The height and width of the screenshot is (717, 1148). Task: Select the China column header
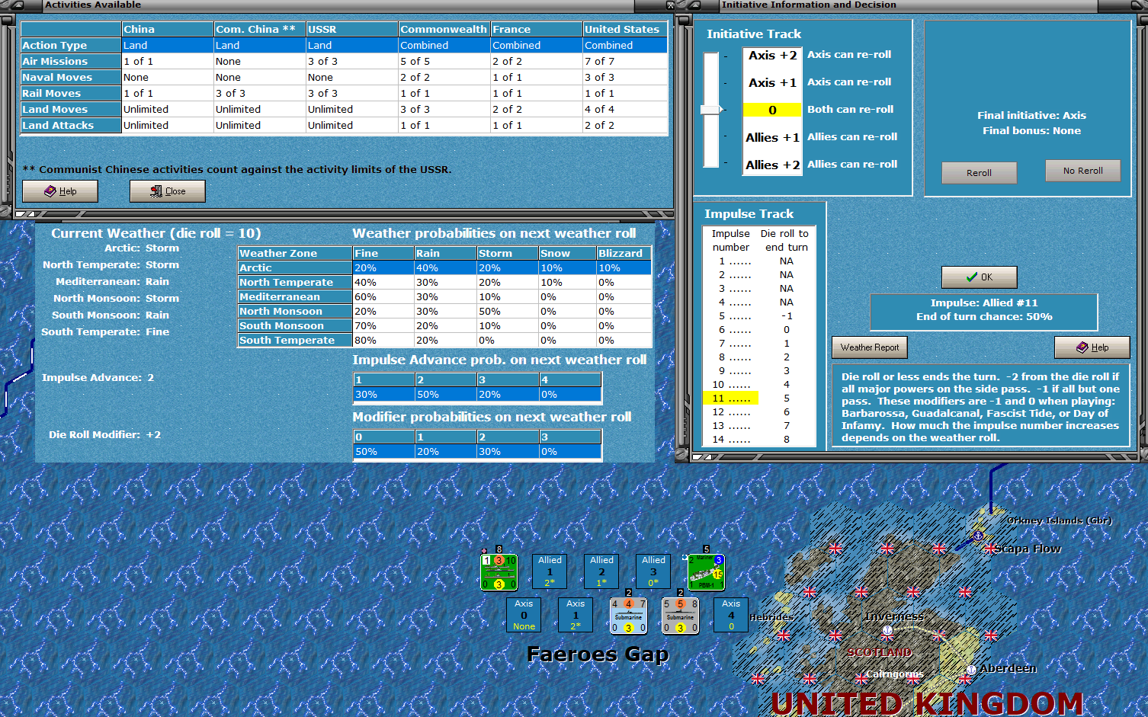coord(168,30)
